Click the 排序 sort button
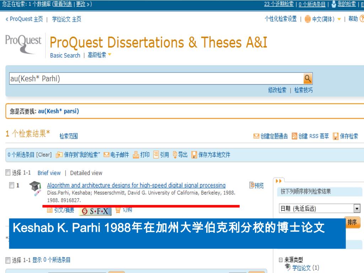This screenshot has width=364, height=273. [x=352, y=222]
